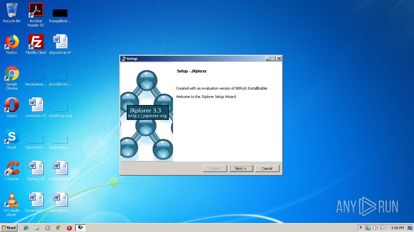The image size is (414, 232).
Task: Select todaypeter.rtf document icon
Action: (60, 171)
